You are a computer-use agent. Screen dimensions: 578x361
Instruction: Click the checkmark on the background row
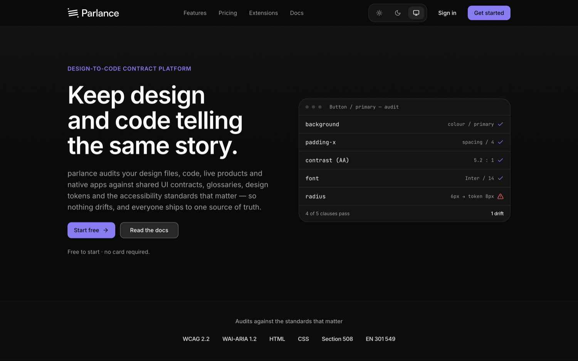500,124
